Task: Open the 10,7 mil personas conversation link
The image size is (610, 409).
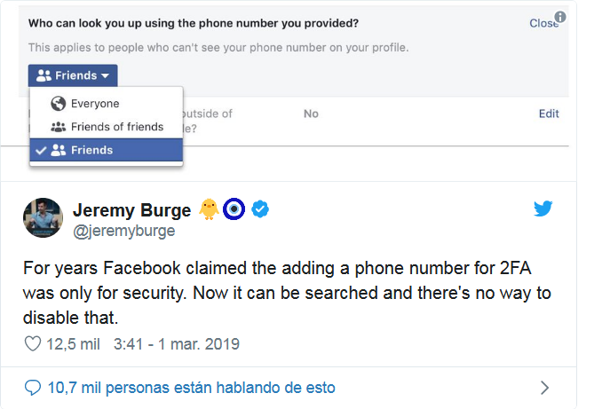Action: coord(190,387)
